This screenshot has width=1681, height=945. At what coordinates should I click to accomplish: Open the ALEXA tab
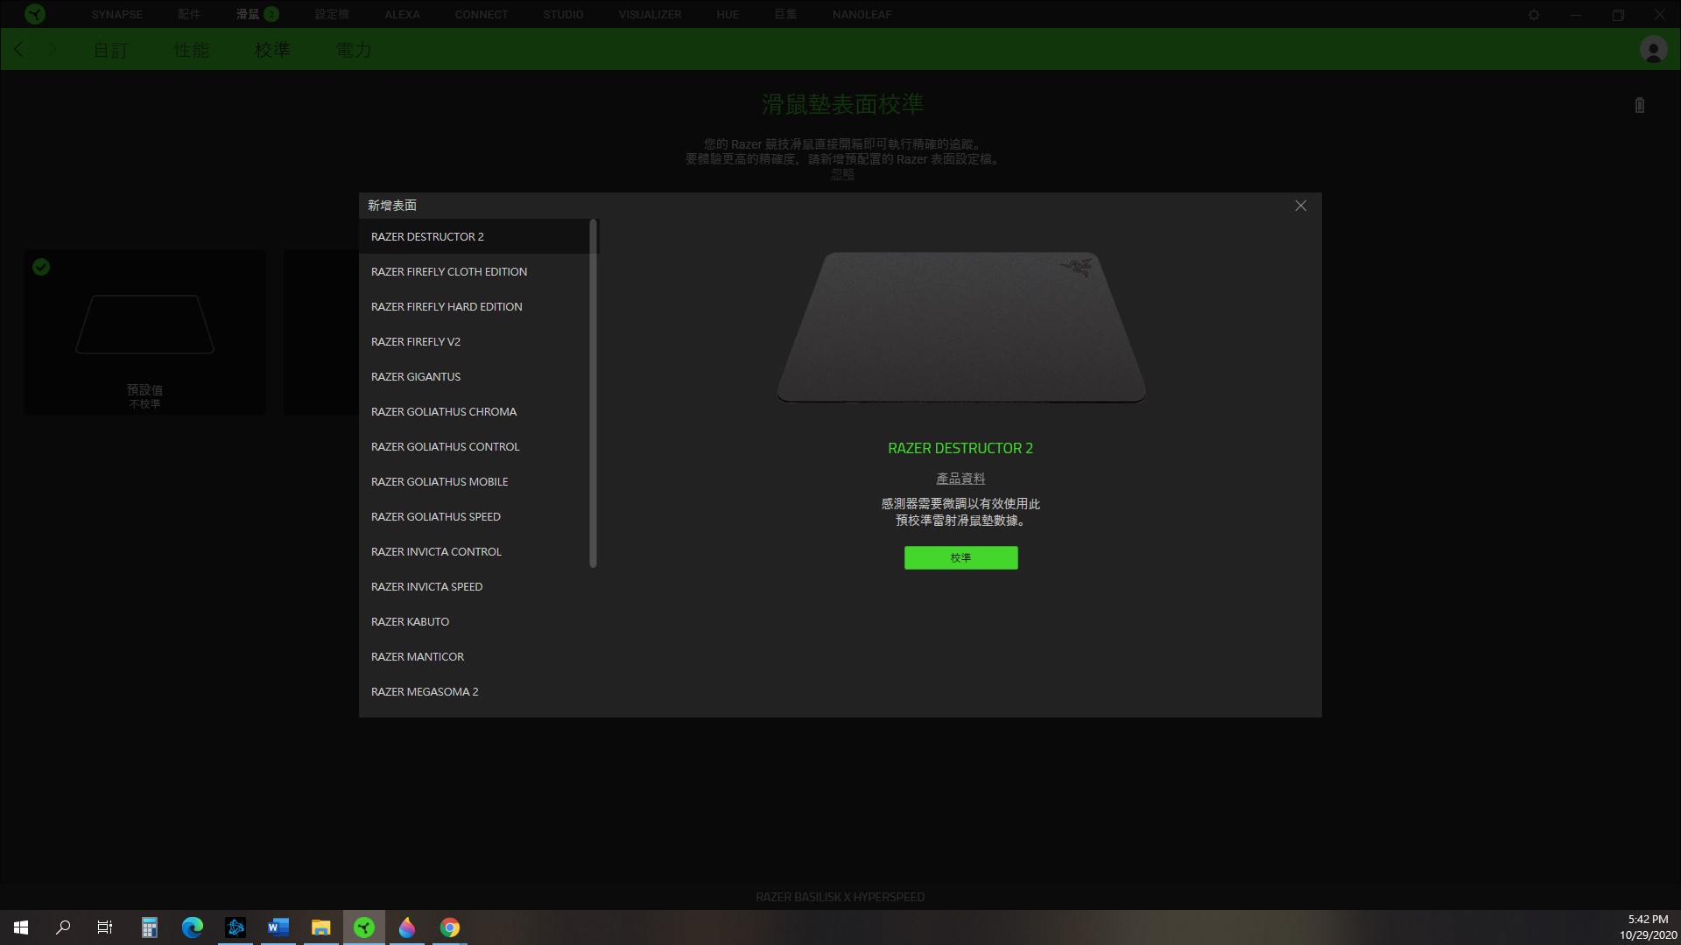pyautogui.click(x=402, y=15)
